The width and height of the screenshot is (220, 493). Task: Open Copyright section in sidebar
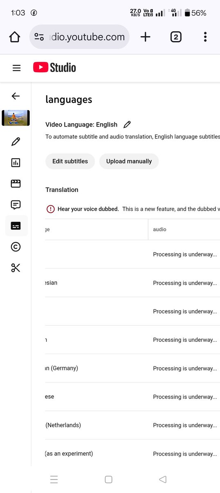[x=16, y=247]
